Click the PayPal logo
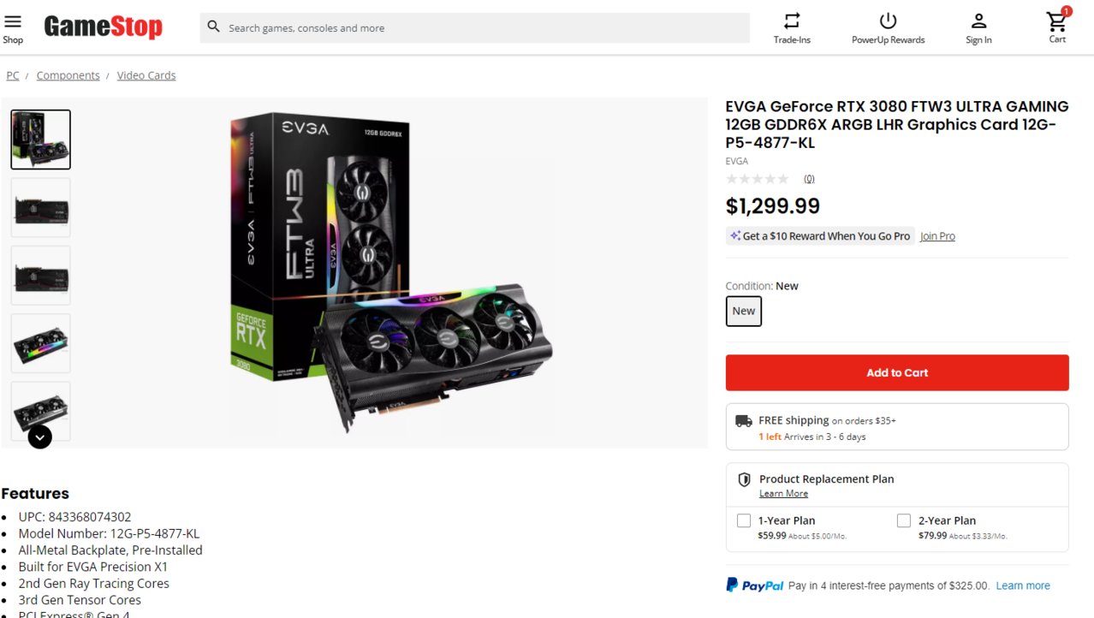The width and height of the screenshot is (1094, 618). tap(755, 585)
